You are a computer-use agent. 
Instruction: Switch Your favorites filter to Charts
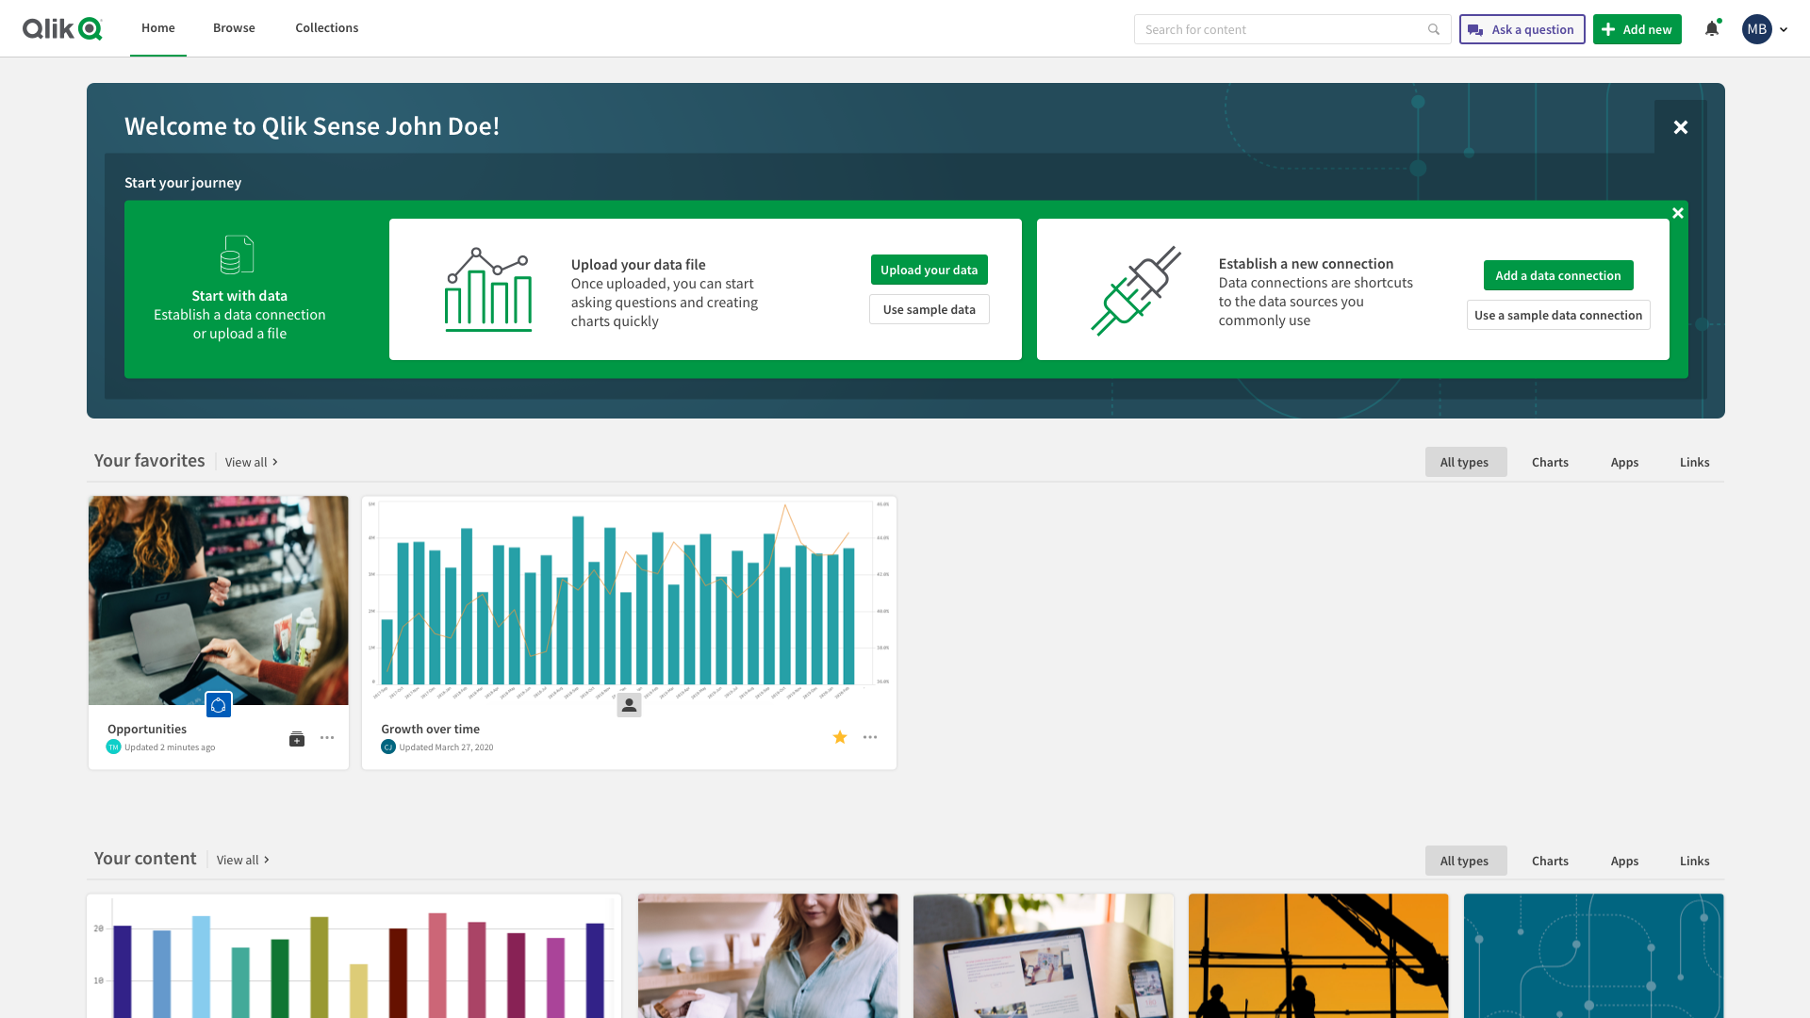pyautogui.click(x=1550, y=462)
